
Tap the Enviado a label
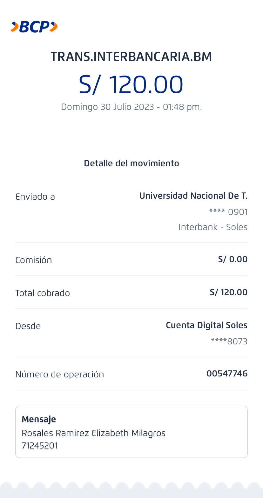(35, 197)
